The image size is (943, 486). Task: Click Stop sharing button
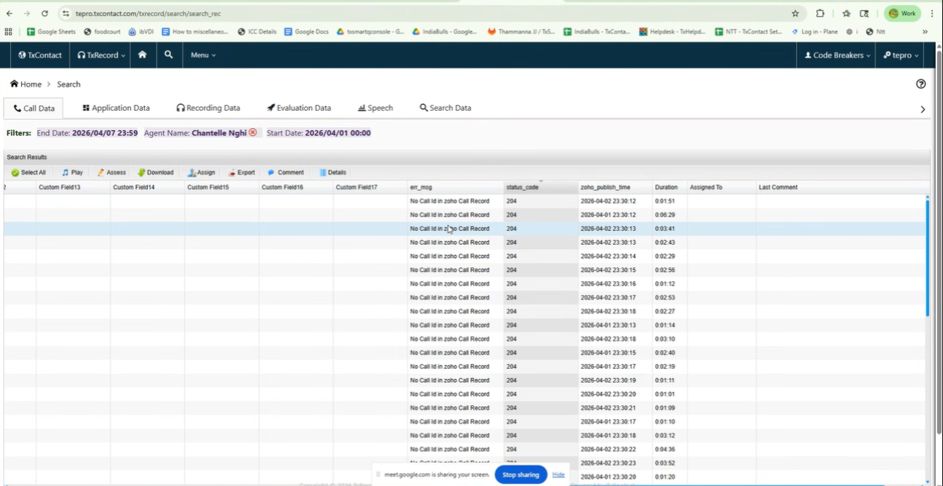tap(521, 475)
